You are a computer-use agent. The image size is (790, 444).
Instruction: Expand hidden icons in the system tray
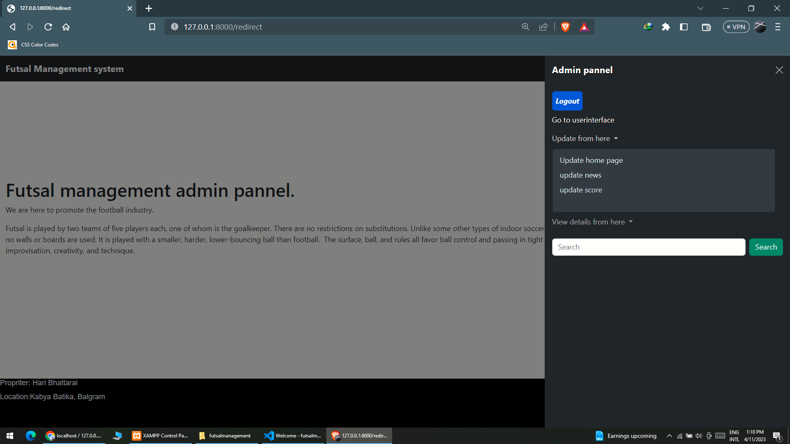pyautogui.click(x=669, y=436)
